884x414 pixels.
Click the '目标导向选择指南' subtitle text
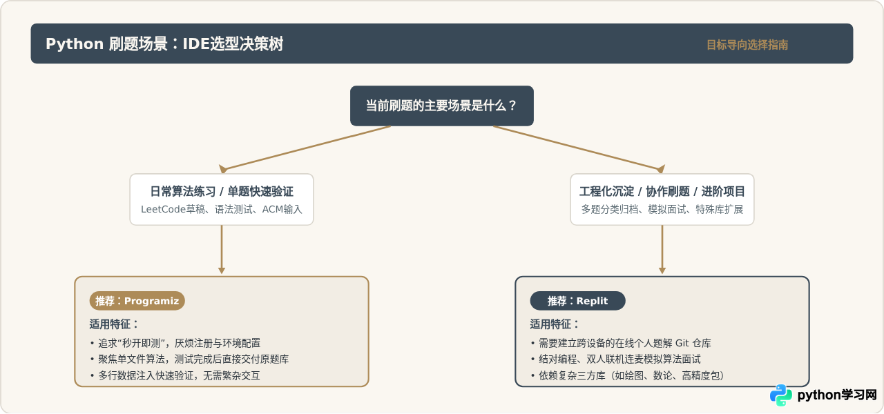747,45
